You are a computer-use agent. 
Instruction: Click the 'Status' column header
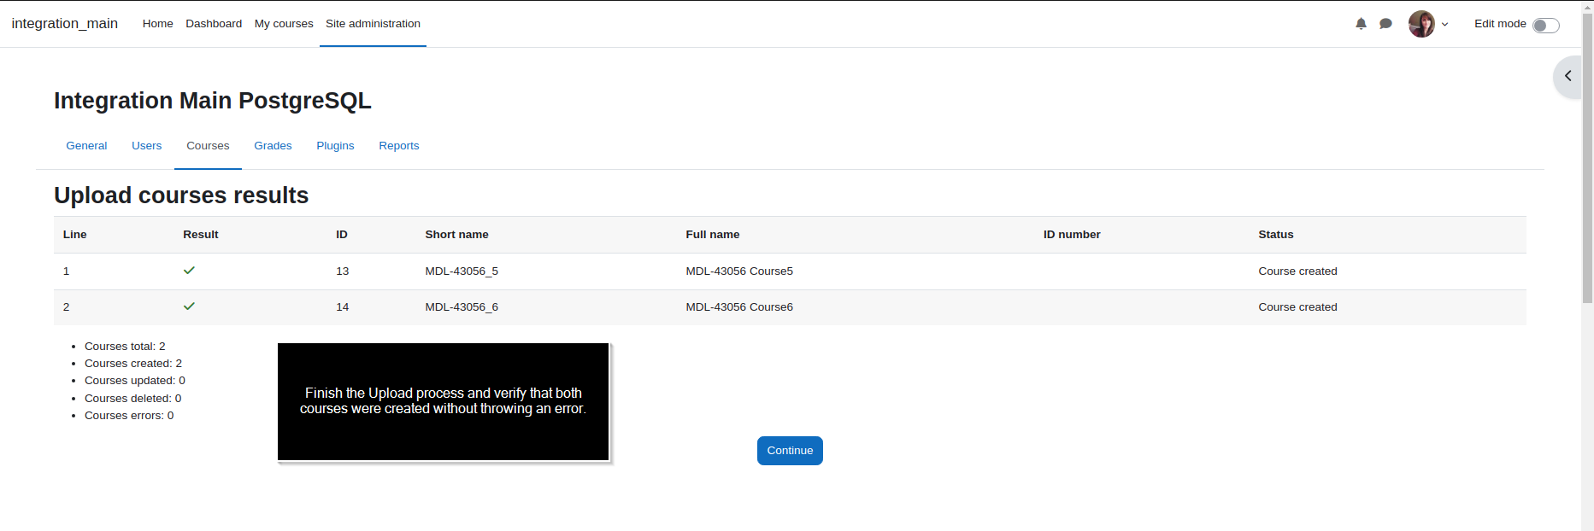point(1276,235)
